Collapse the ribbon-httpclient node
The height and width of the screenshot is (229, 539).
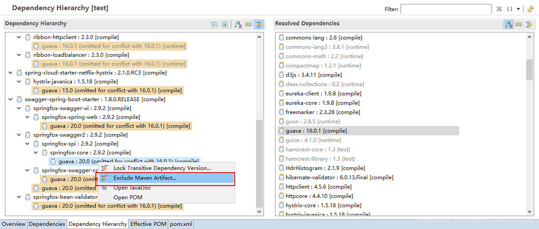19,37
